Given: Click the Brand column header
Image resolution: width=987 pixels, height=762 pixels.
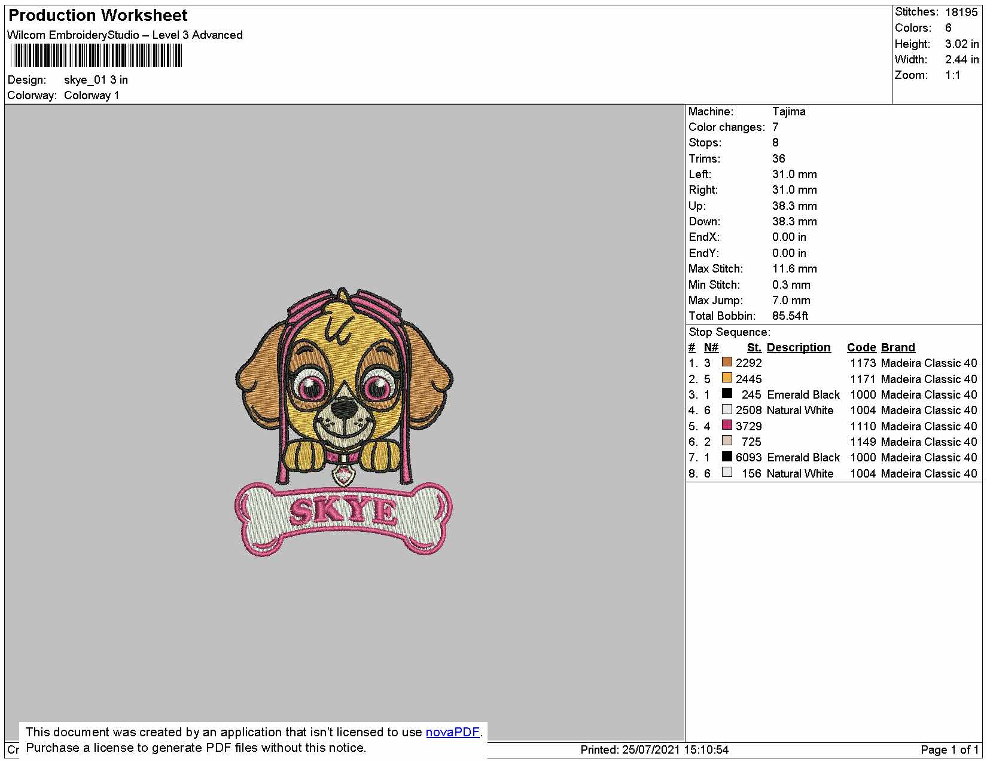Looking at the screenshot, I should [x=898, y=348].
